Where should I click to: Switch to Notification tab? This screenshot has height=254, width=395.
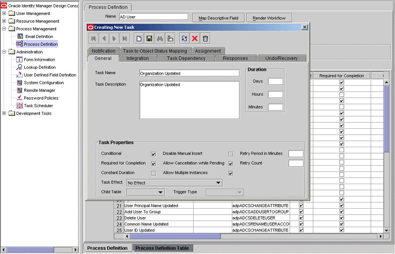(103, 51)
